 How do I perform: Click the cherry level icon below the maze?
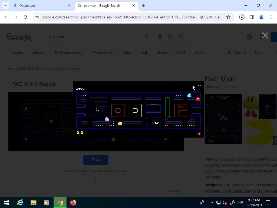tap(199, 133)
